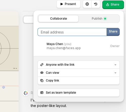126x112 pixels.
Task: Click the blue Share button beside the email field
Action: tap(113, 32)
